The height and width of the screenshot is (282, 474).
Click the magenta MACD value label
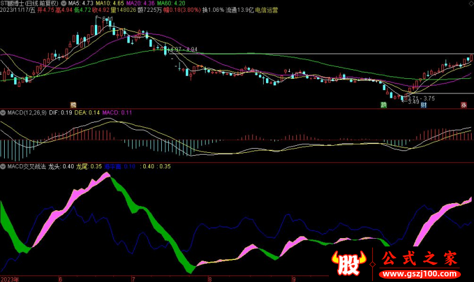click(x=117, y=112)
